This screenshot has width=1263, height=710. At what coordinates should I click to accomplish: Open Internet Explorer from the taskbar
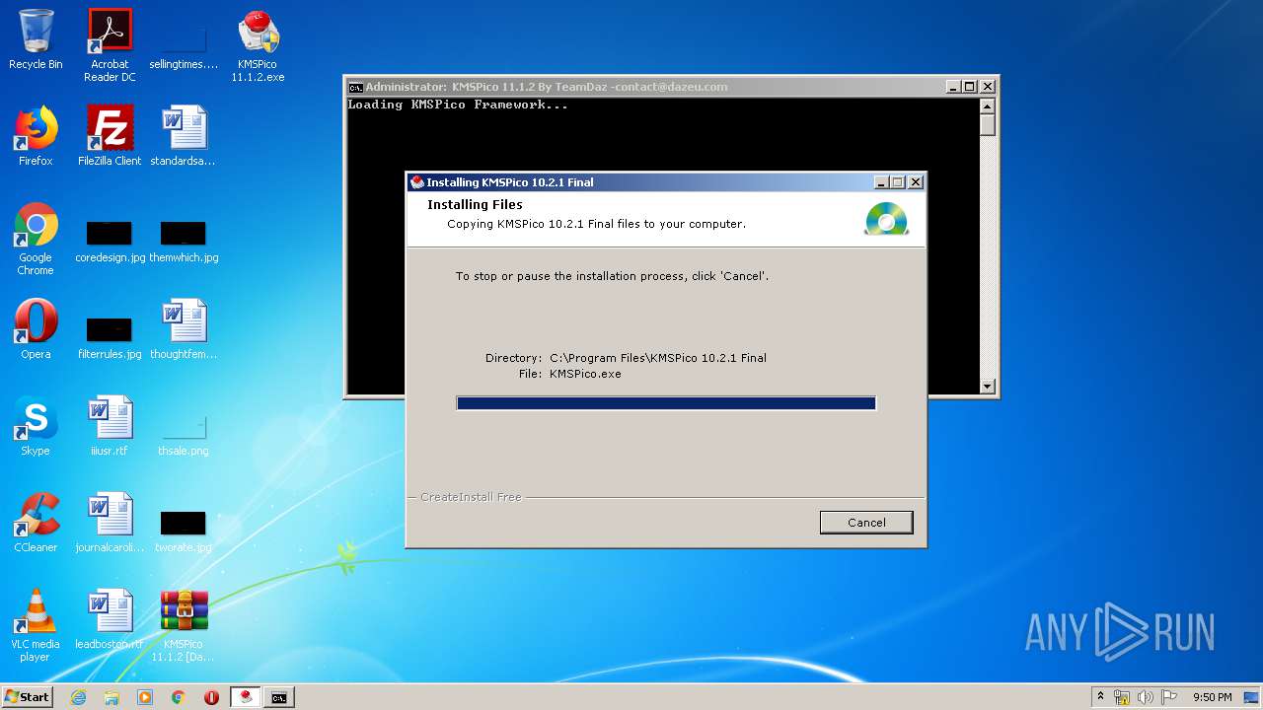pyautogui.click(x=78, y=697)
